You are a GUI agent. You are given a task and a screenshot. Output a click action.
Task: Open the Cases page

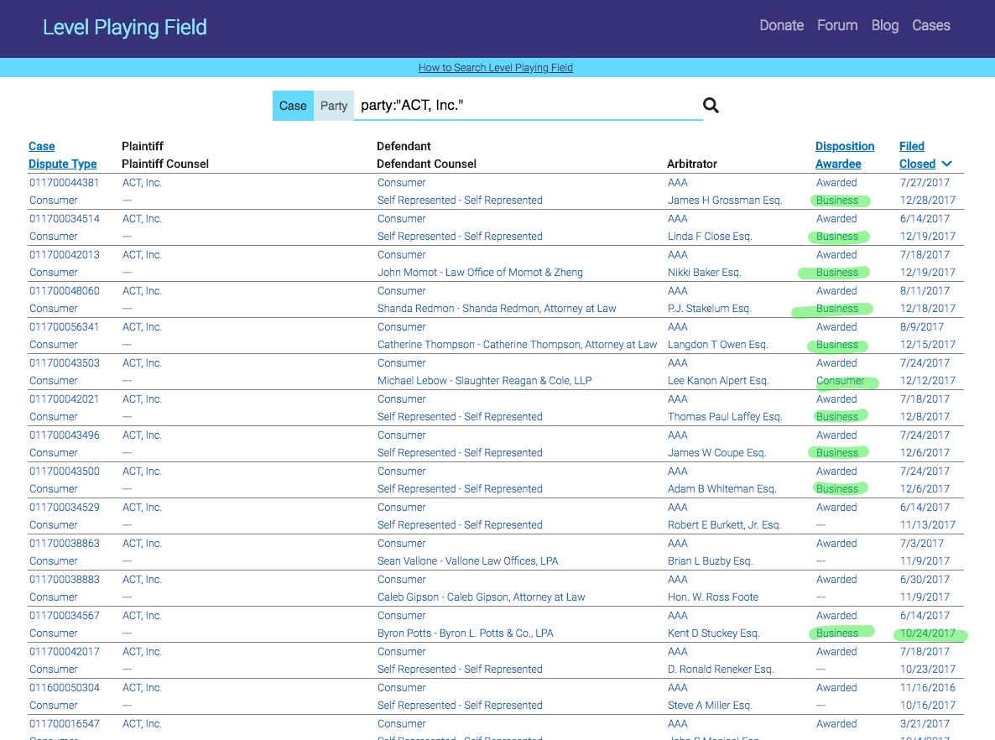coord(931,25)
